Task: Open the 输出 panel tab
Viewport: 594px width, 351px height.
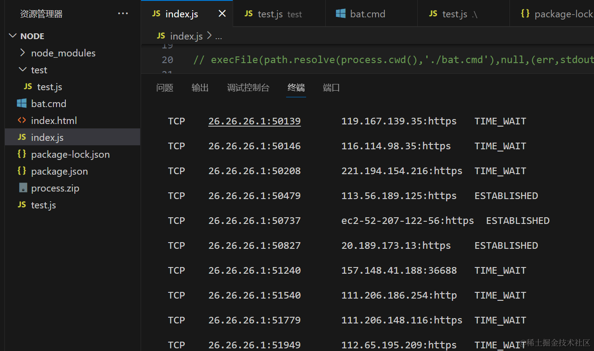Action: click(x=200, y=88)
